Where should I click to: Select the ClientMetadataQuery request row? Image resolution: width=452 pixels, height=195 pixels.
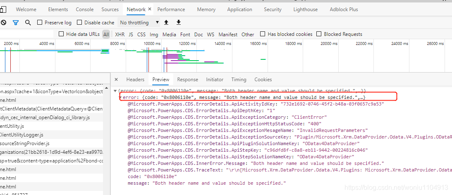(x=51, y=109)
